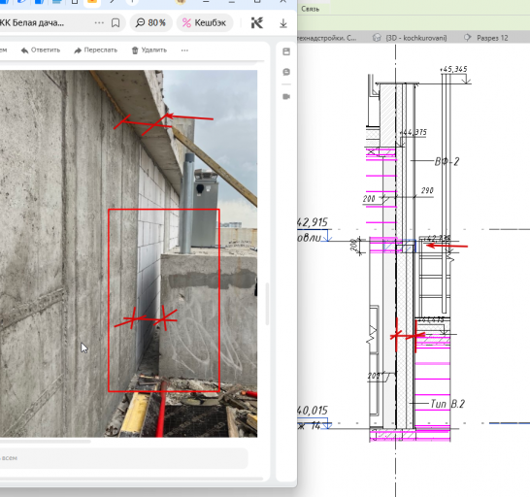Image resolution: width=530 pixels, height=497 pixels.
Task: Click the video camera sidebar icon
Action: click(286, 97)
